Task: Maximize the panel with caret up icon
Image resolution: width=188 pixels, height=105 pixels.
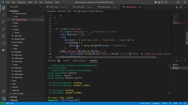Action: tap(182, 61)
